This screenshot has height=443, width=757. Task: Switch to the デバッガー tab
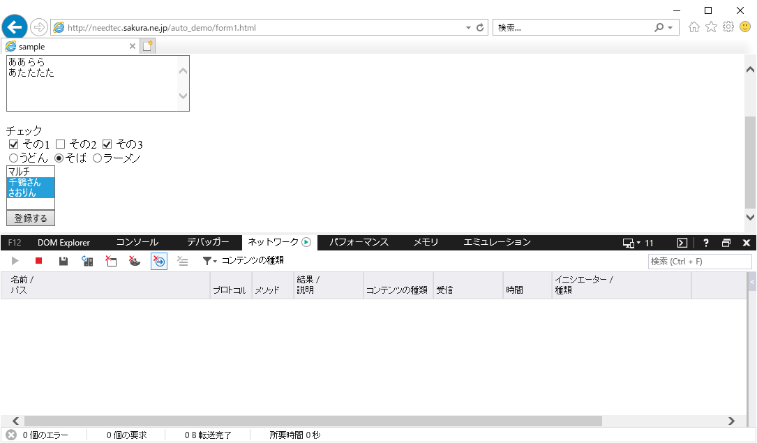208,243
